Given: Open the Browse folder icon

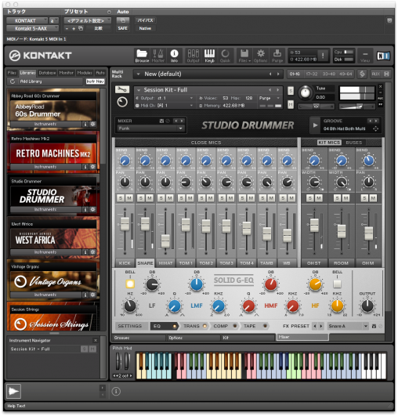Looking at the screenshot, I should click(x=142, y=56).
